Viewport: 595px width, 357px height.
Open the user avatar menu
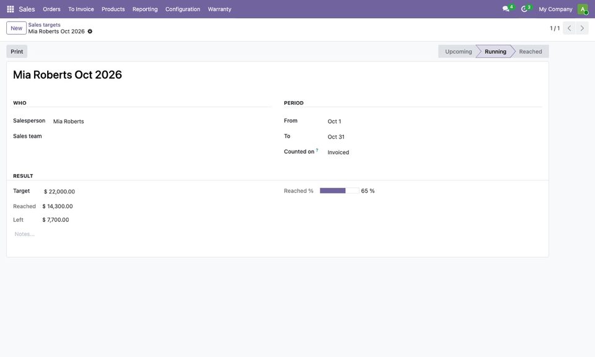click(583, 9)
